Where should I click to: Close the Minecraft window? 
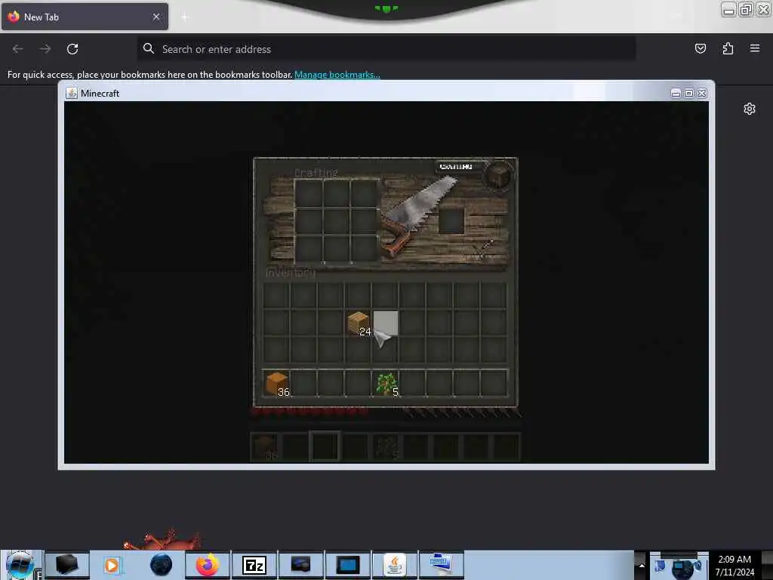coord(701,93)
